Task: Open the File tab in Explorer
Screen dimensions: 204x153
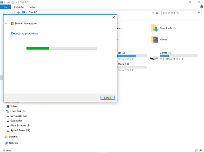Action: pos(5,7)
